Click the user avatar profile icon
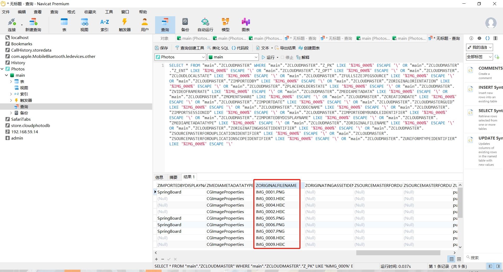This screenshot has width=503, height=272. pos(491,23)
